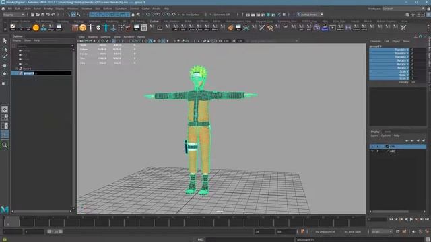Screen dimensions: 431x242
Task: Open the File menu
Action: click(10, 9)
